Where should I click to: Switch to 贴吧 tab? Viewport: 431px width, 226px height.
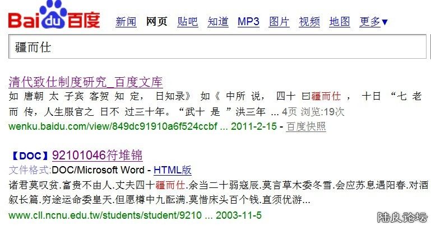[187, 22]
